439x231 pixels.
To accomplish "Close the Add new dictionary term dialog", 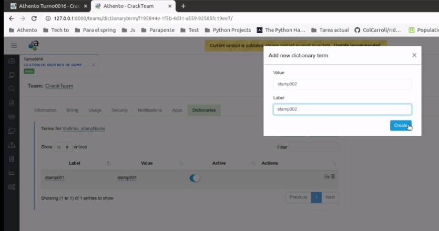I will point(414,55).
